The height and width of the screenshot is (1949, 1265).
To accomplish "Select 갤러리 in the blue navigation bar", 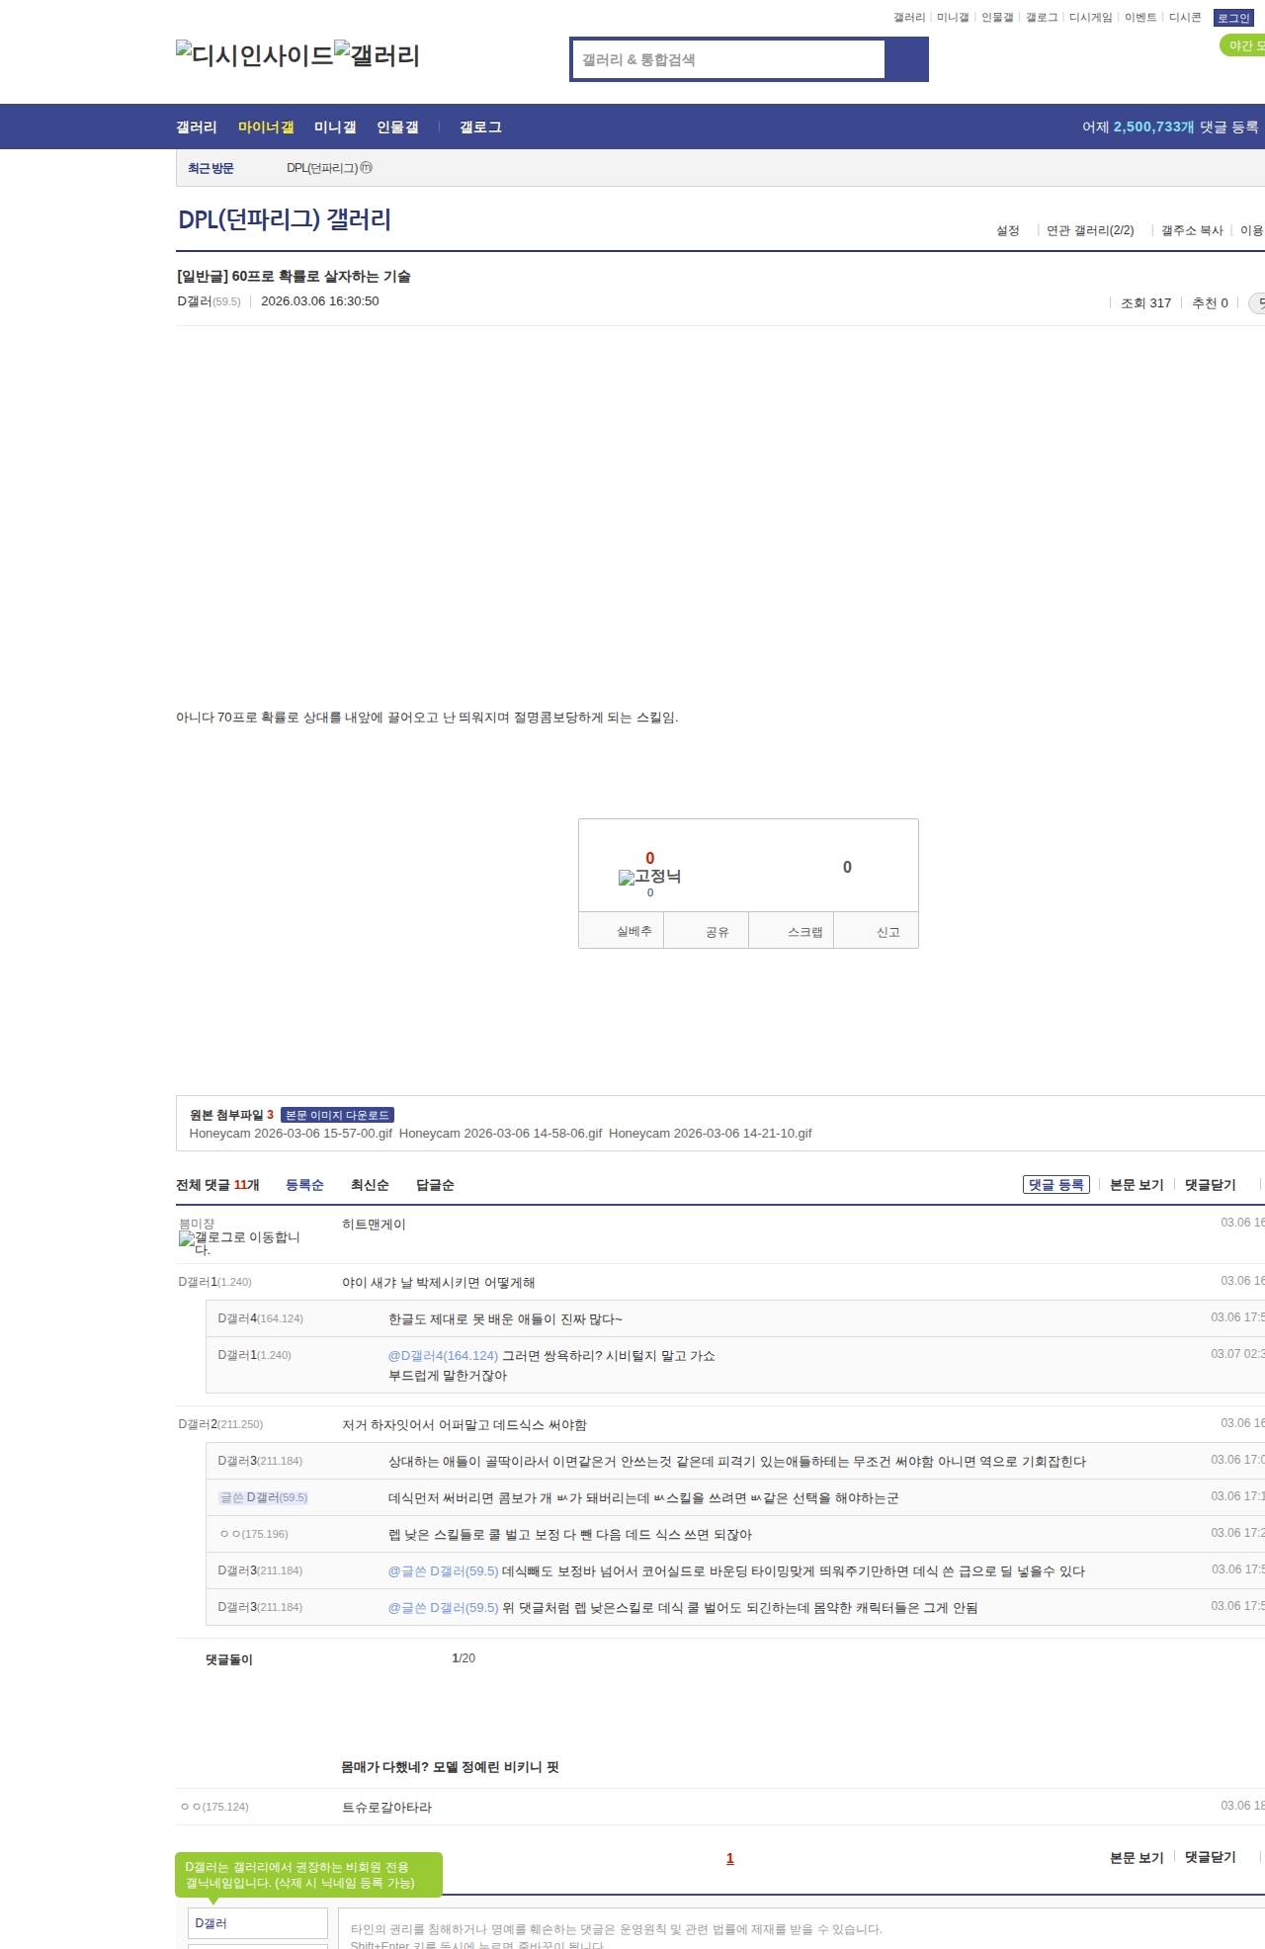I will 197,127.
